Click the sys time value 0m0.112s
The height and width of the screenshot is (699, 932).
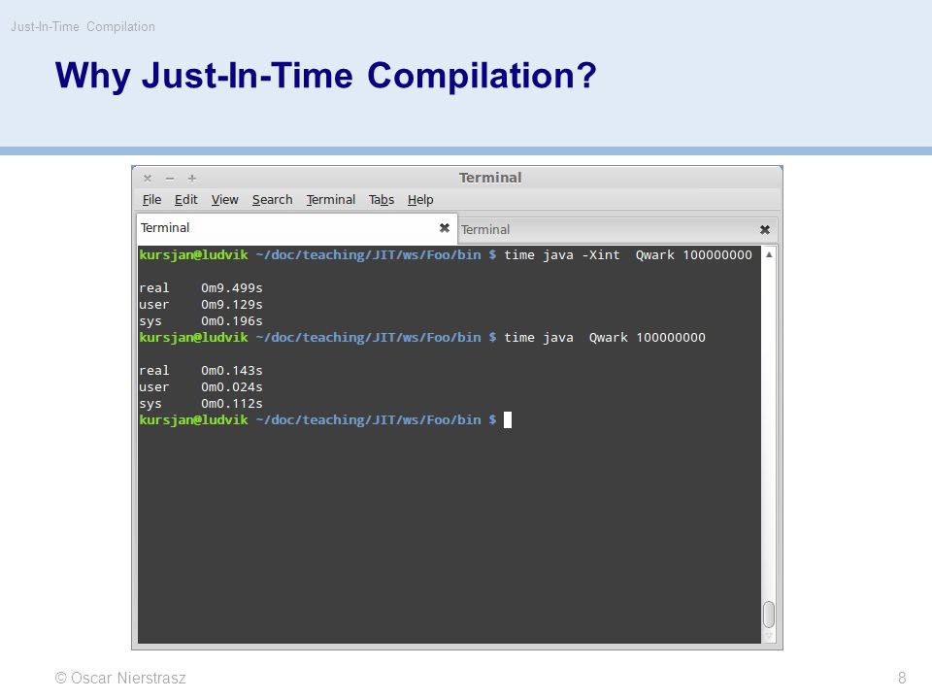[232, 404]
